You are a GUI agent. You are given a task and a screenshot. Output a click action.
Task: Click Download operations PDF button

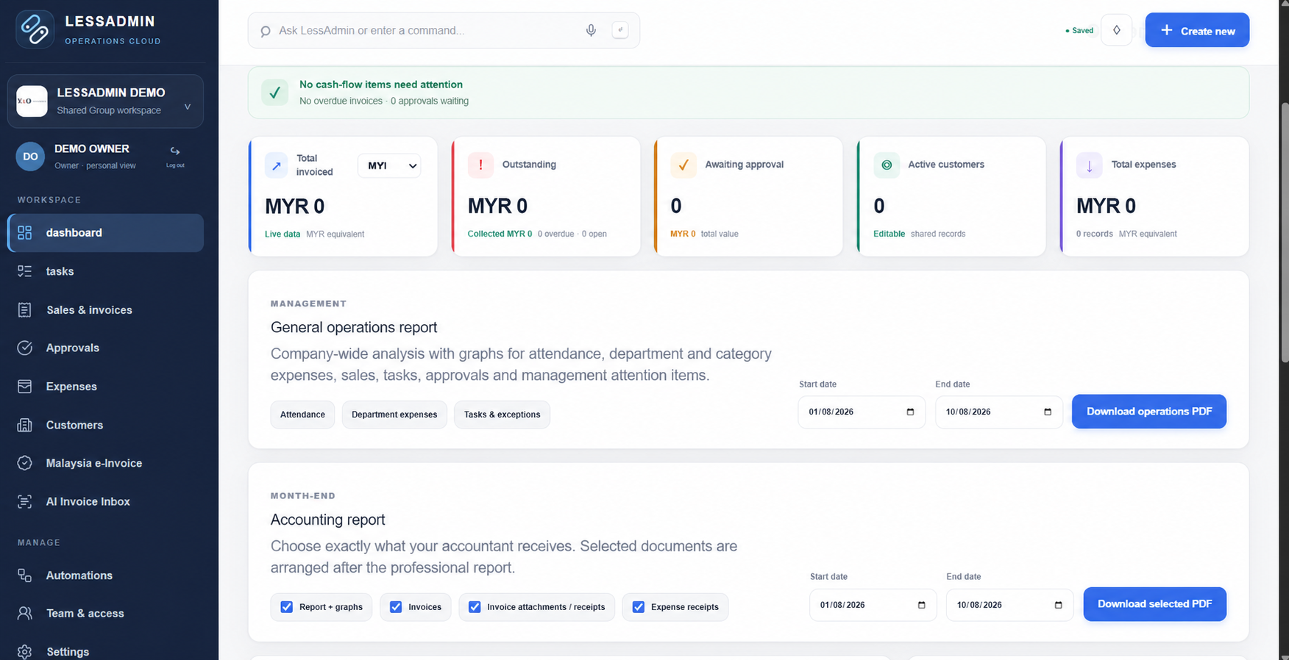tap(1149, 412)
